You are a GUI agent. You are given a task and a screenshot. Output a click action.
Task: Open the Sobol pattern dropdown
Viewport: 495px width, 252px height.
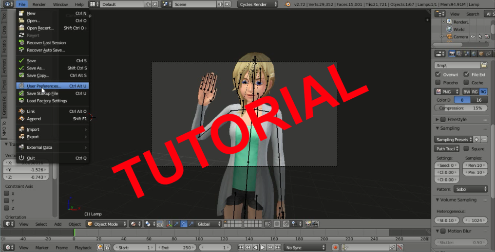click(470, 189)
